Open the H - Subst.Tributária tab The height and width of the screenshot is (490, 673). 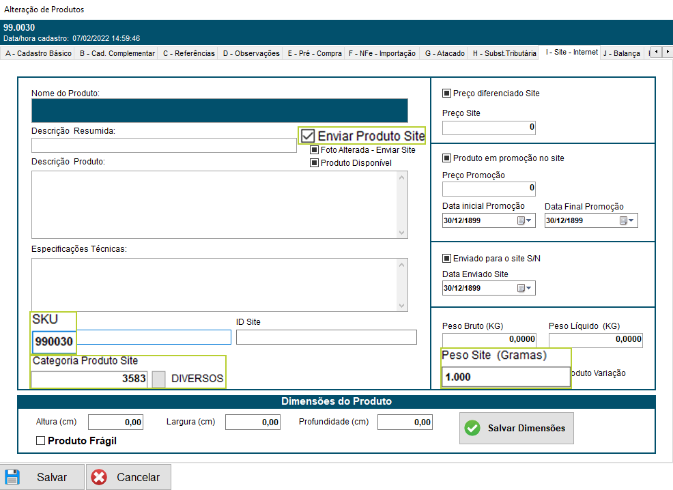[505, 53]
